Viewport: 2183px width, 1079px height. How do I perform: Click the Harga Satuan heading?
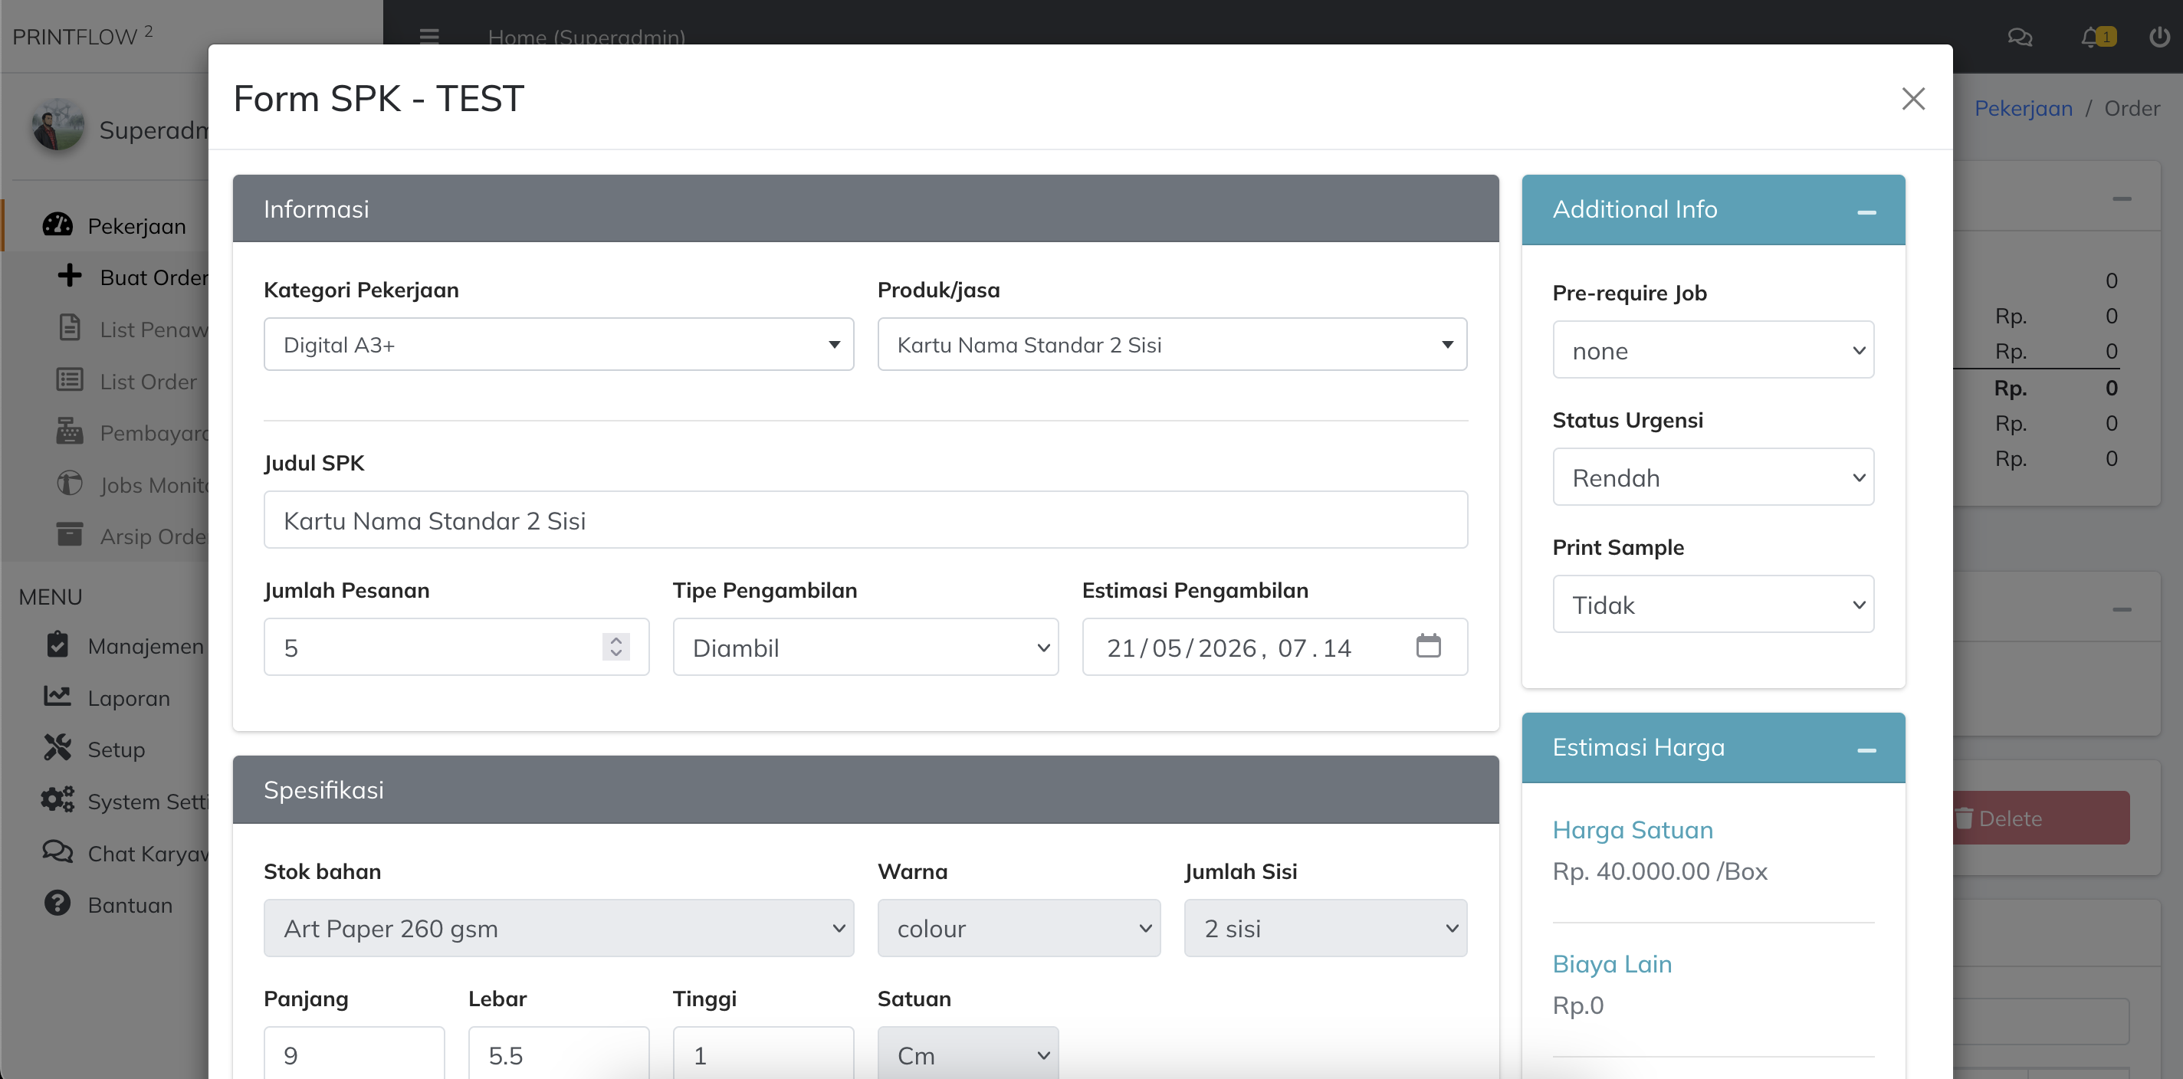coord(1632,829)
